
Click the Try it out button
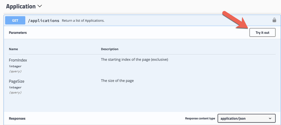point(262,33)
